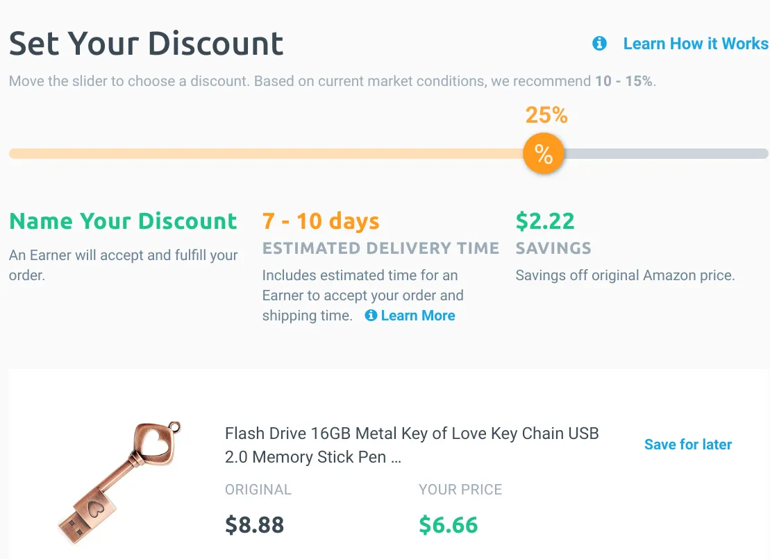
Task: Click the 25% label above slider
Action: [546, 115]
